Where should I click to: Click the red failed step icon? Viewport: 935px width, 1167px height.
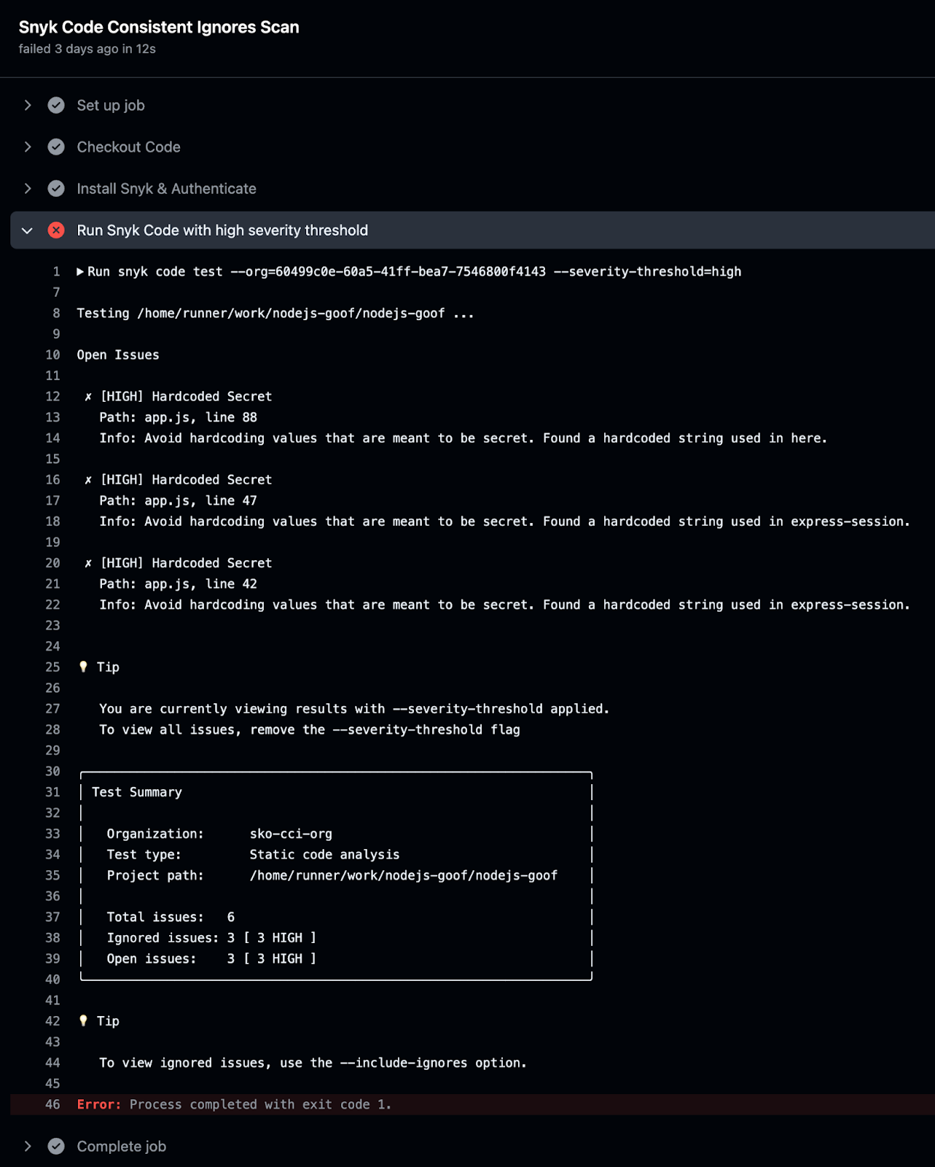pos(56,230)
